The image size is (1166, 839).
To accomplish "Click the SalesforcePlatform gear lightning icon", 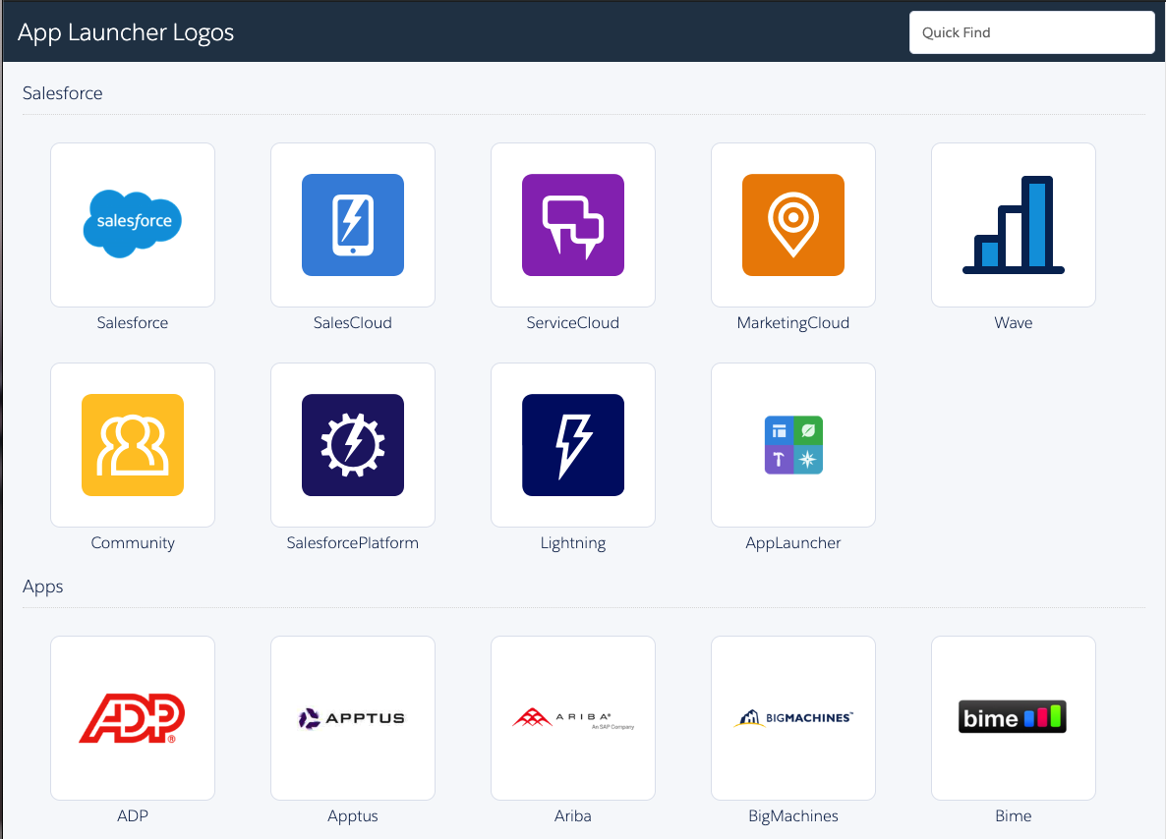I will click(353, 444).
